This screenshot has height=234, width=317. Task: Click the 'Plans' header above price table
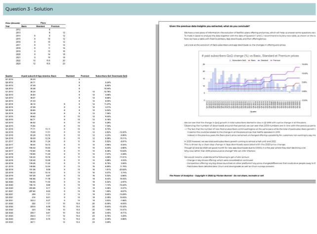point(43,23)
